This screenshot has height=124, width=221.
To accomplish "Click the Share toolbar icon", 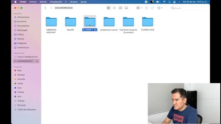I will [x=146, y=8].
